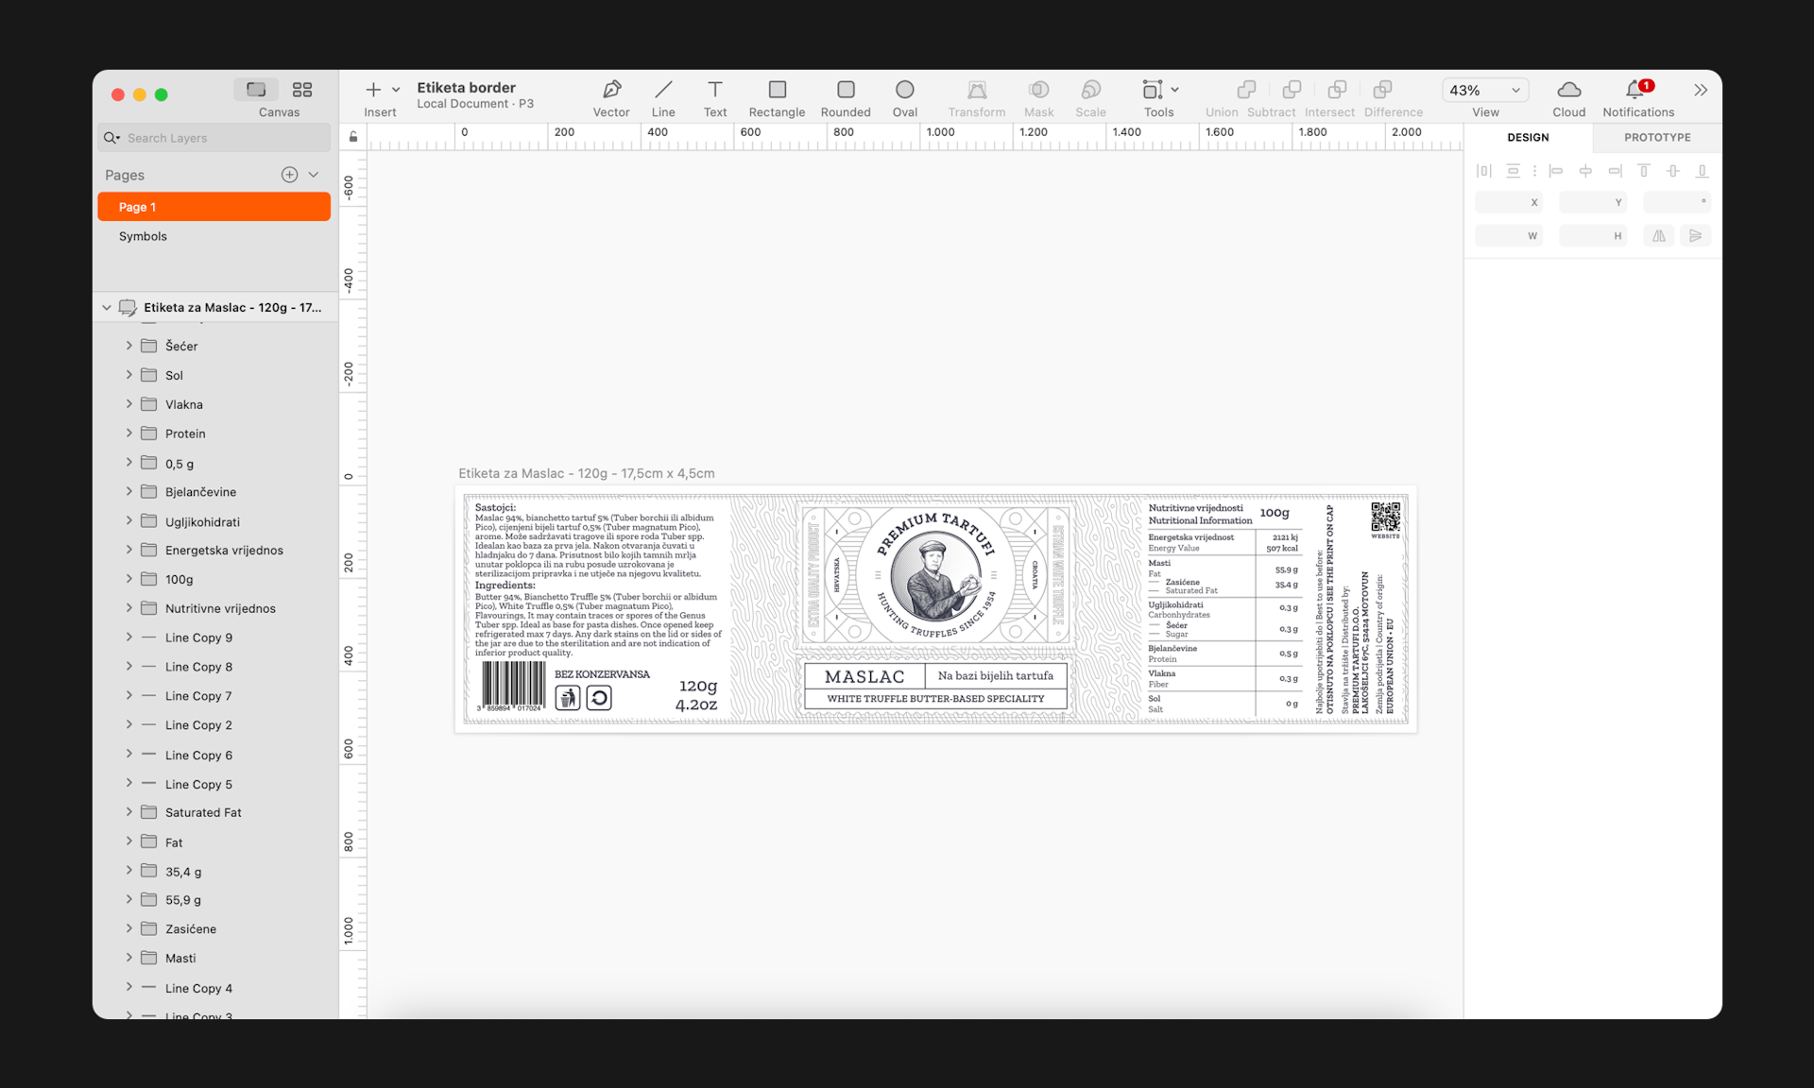Switch to the Prototype tab
The image size is (1814, 1088).
[x=1655, y=137]
